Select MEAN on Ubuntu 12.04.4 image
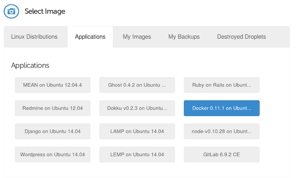The width and height of the screenshot is (297, 178). coord(53,85)
